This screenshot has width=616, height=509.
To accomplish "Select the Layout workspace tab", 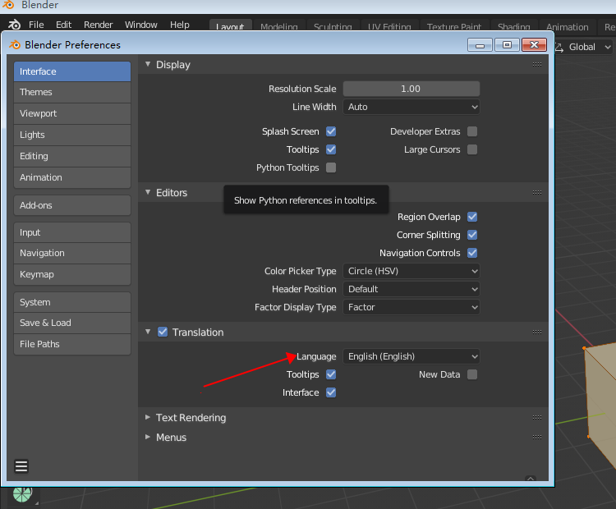I will (x=230, y=26).
